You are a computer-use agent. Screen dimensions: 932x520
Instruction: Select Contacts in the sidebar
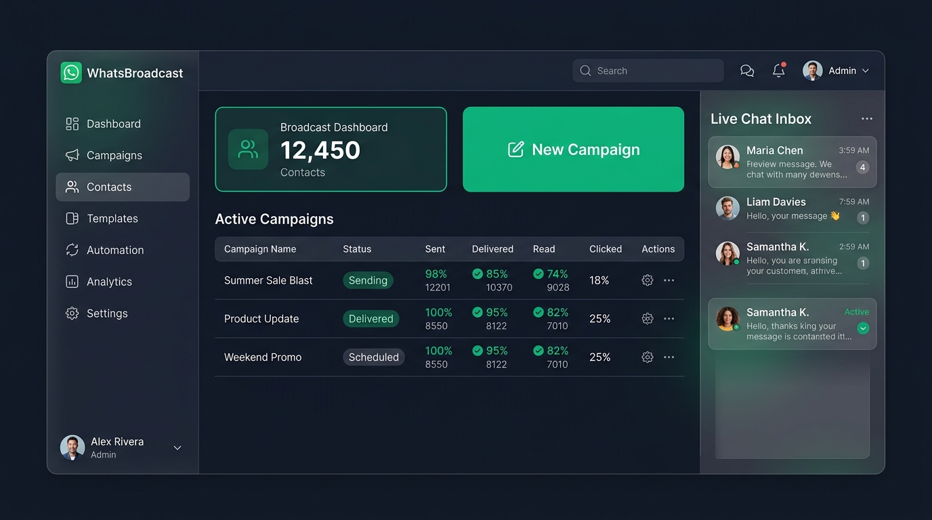click(123, 187)
